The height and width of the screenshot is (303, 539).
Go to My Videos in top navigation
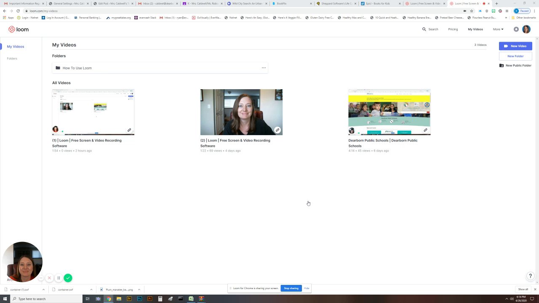(475, 29)
